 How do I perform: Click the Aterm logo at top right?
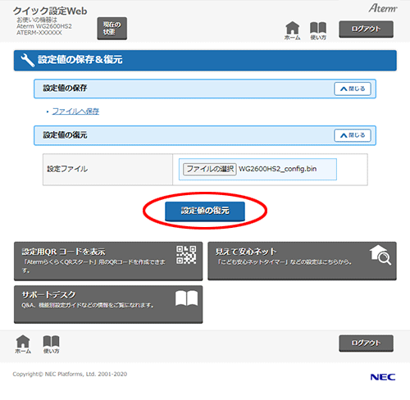(x=383, y=8)
